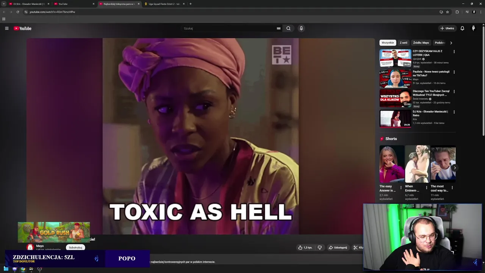Image resolution: width=485 pixels, height=273 pixels.
Task: Click the Utwórz create button
Action: pos(447,28)
